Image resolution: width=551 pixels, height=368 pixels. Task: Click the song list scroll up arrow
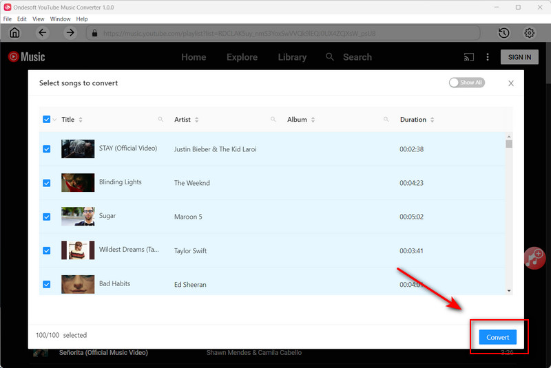point(509,136)
